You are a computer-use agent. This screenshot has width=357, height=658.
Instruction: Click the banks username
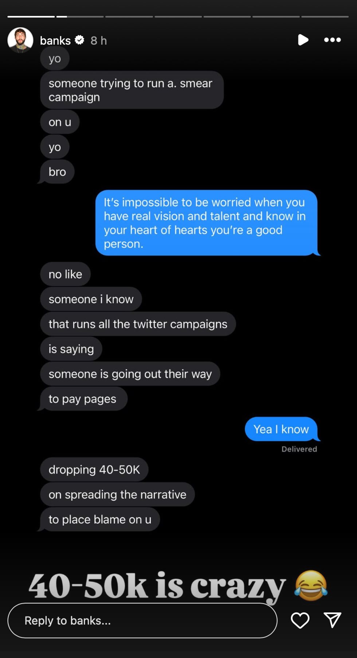pyautogui.click(x=55, y=40)
